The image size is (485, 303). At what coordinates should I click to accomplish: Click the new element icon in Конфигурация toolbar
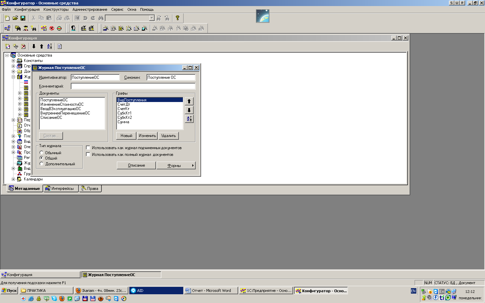tap(8, 46)
